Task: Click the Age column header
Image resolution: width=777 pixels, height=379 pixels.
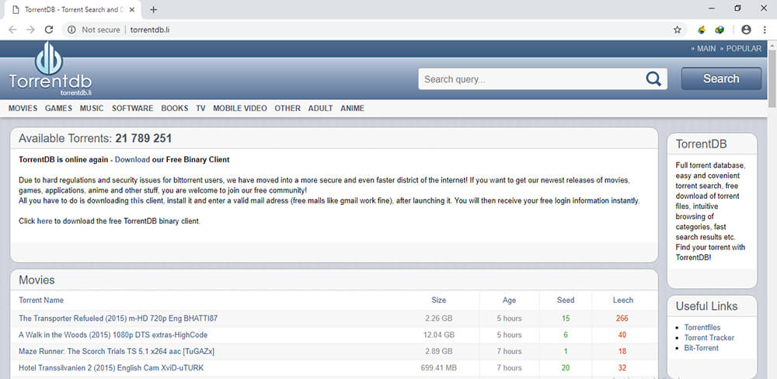Action: click(x=509, y=300)
